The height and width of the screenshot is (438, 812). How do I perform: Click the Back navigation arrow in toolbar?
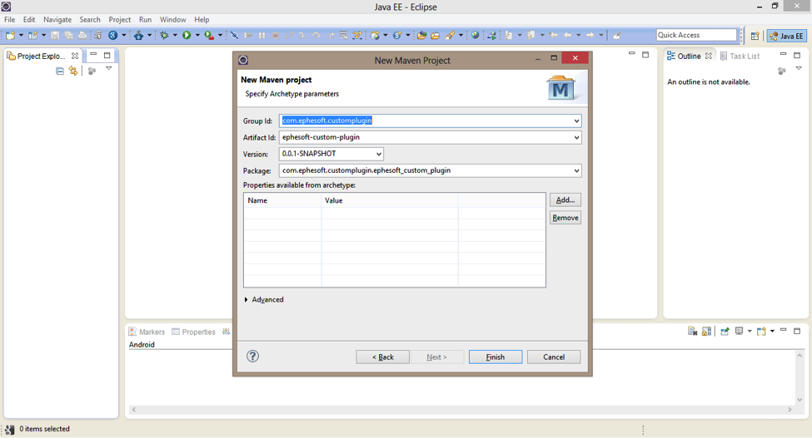coord(568,35)
